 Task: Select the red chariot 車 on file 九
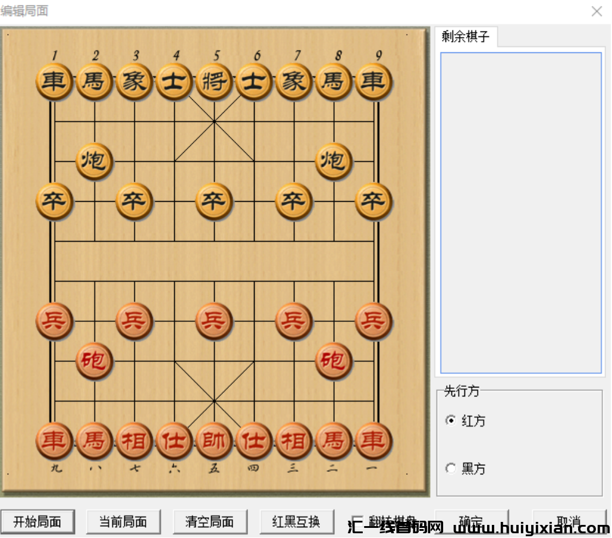point(54,441)
